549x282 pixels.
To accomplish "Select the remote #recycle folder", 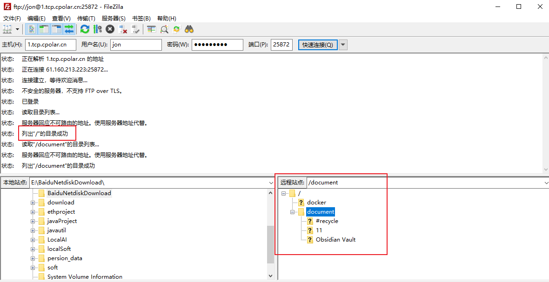I will (327, 221).
